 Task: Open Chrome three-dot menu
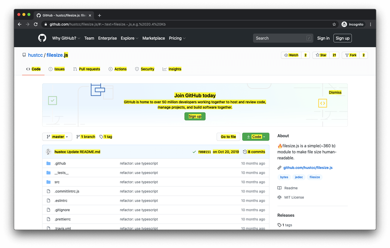[371, 24]
